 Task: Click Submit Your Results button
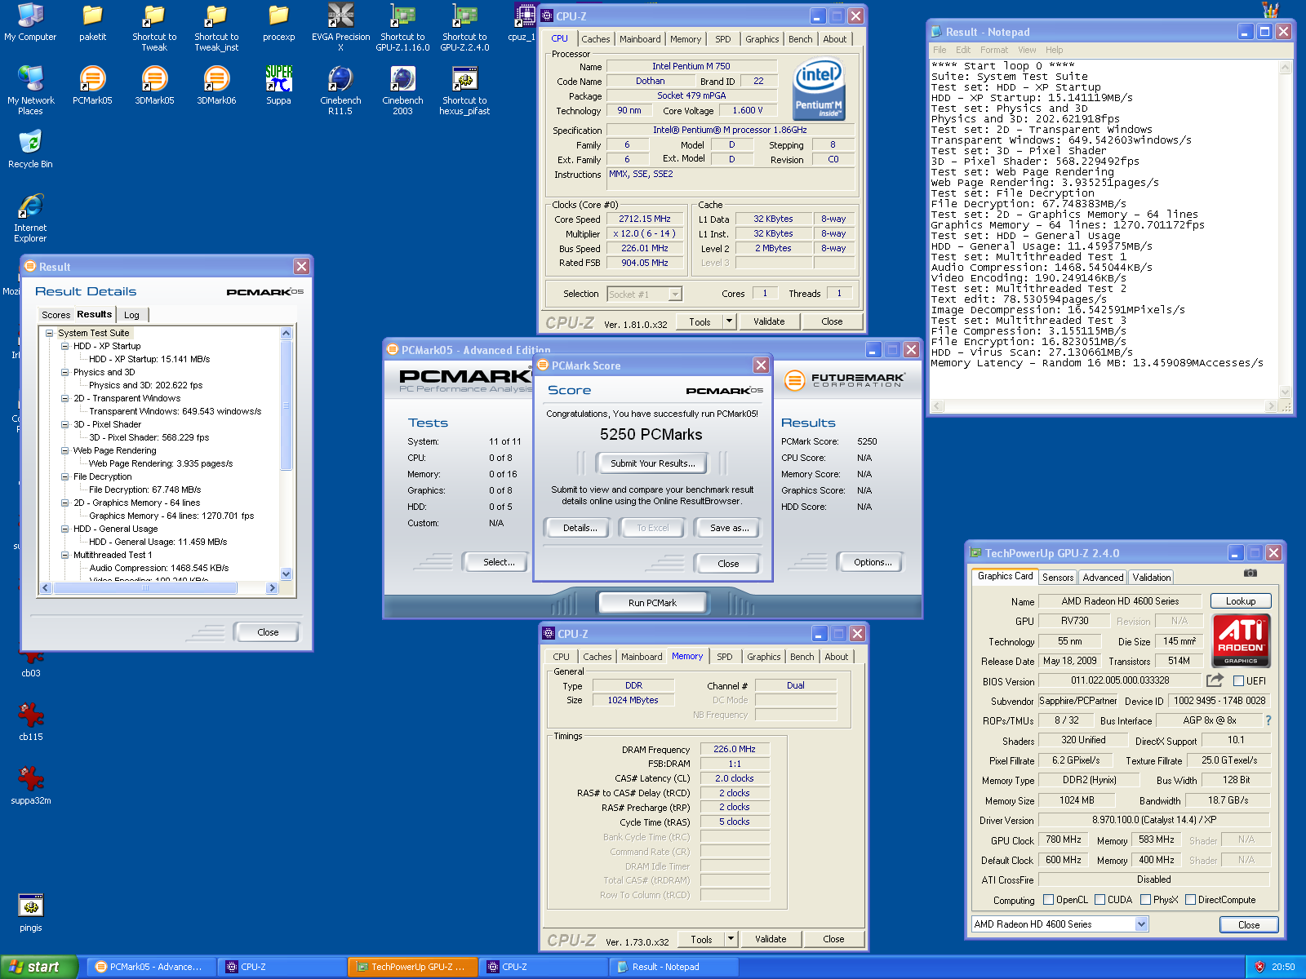point(653,463)
